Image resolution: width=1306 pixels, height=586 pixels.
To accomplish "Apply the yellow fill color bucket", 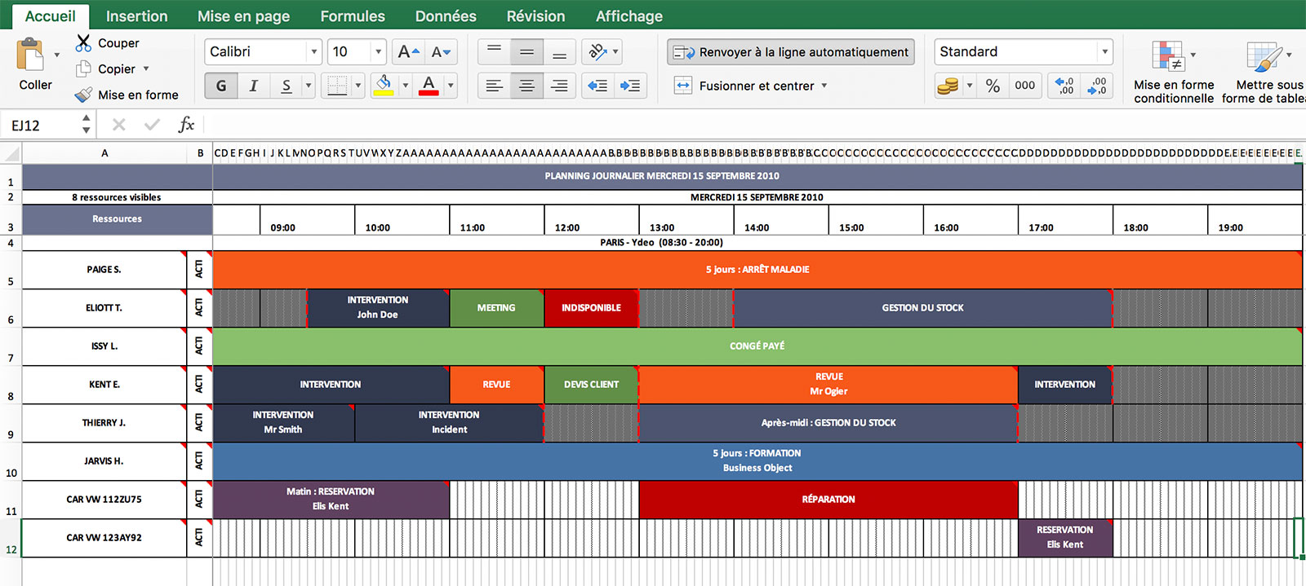I will coord(383,86).
